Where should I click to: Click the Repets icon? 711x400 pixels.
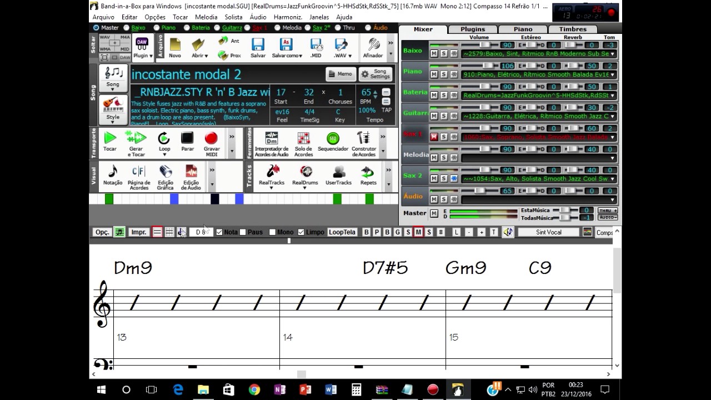[x=368, y=176]
